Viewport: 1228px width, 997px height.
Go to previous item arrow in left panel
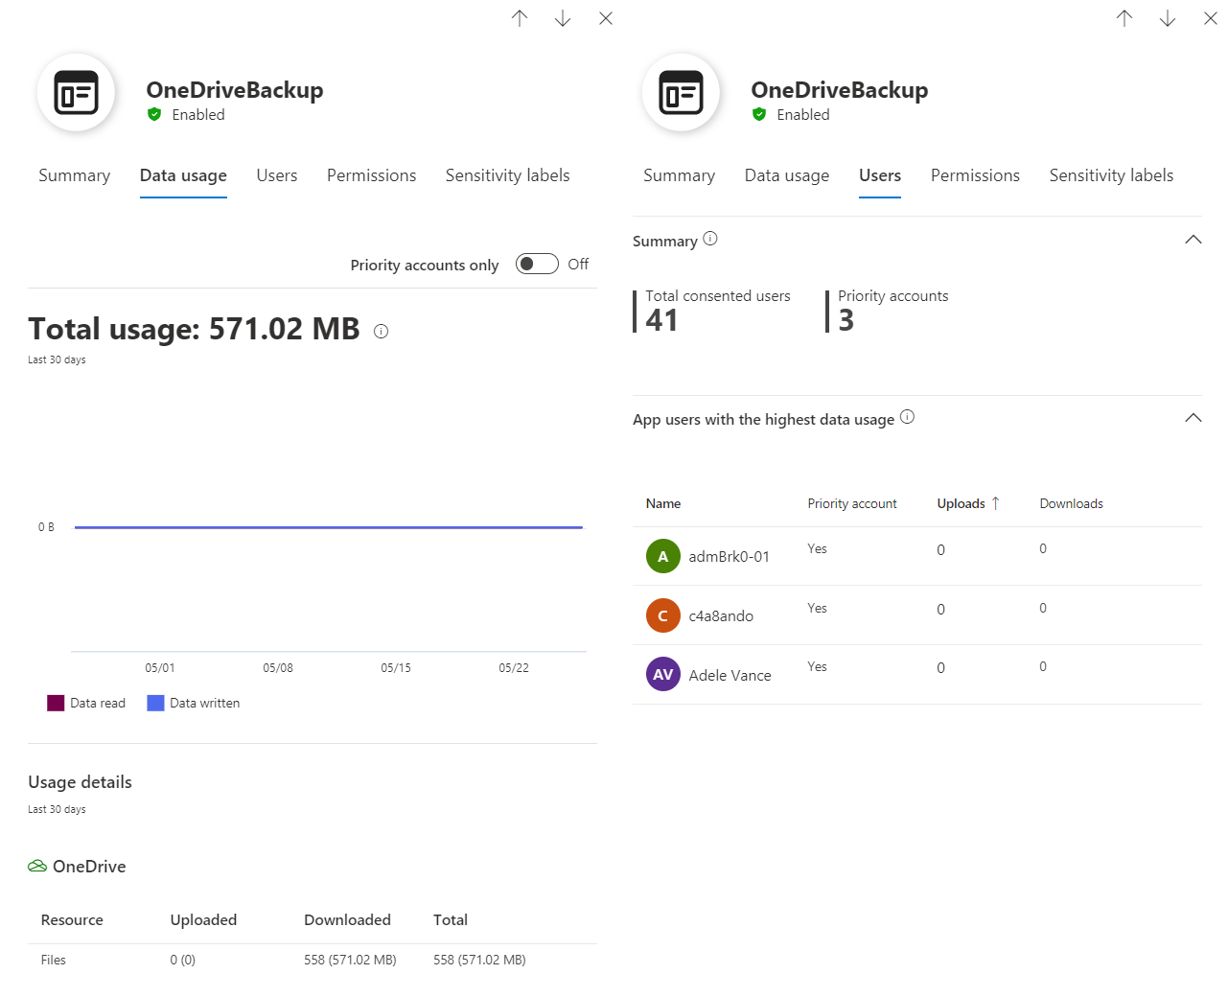point(520,18)
